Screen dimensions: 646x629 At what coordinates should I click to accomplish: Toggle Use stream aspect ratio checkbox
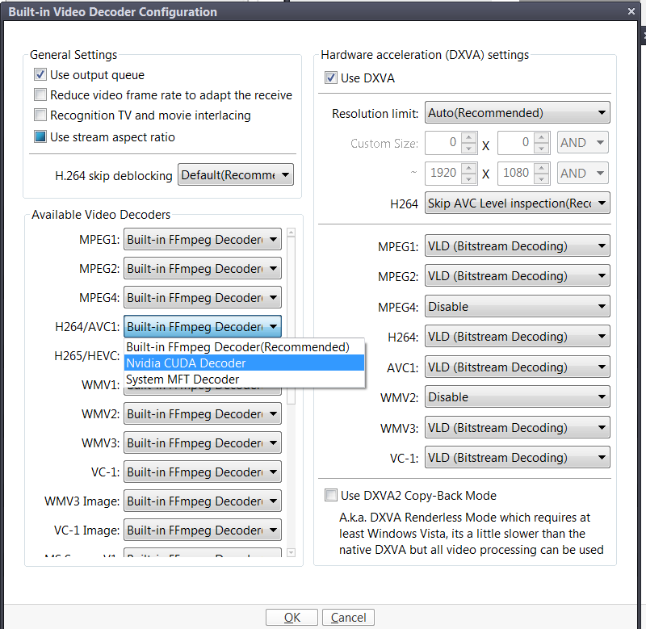40,137
